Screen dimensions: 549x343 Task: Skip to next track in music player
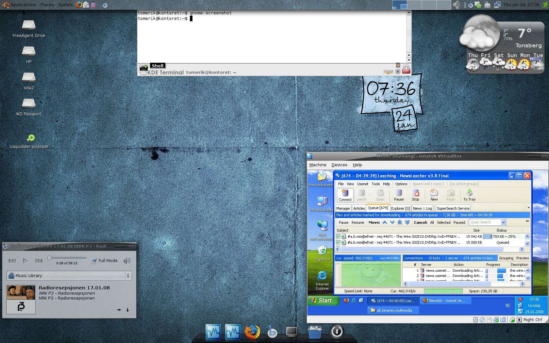point(39,261)
